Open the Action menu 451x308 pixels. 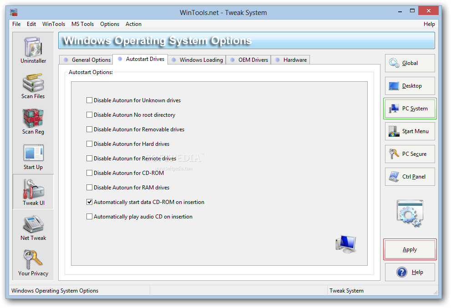[x=133, y=24]
